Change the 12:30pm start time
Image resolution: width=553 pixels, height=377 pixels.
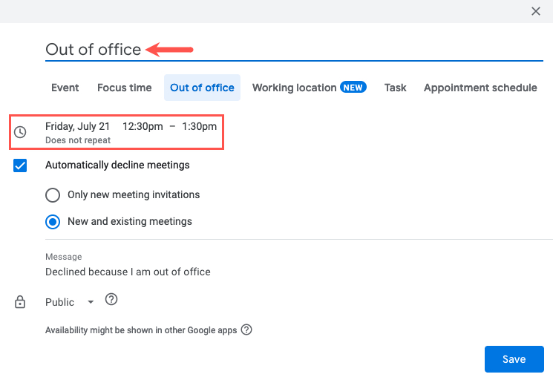[x=143, y=126]
